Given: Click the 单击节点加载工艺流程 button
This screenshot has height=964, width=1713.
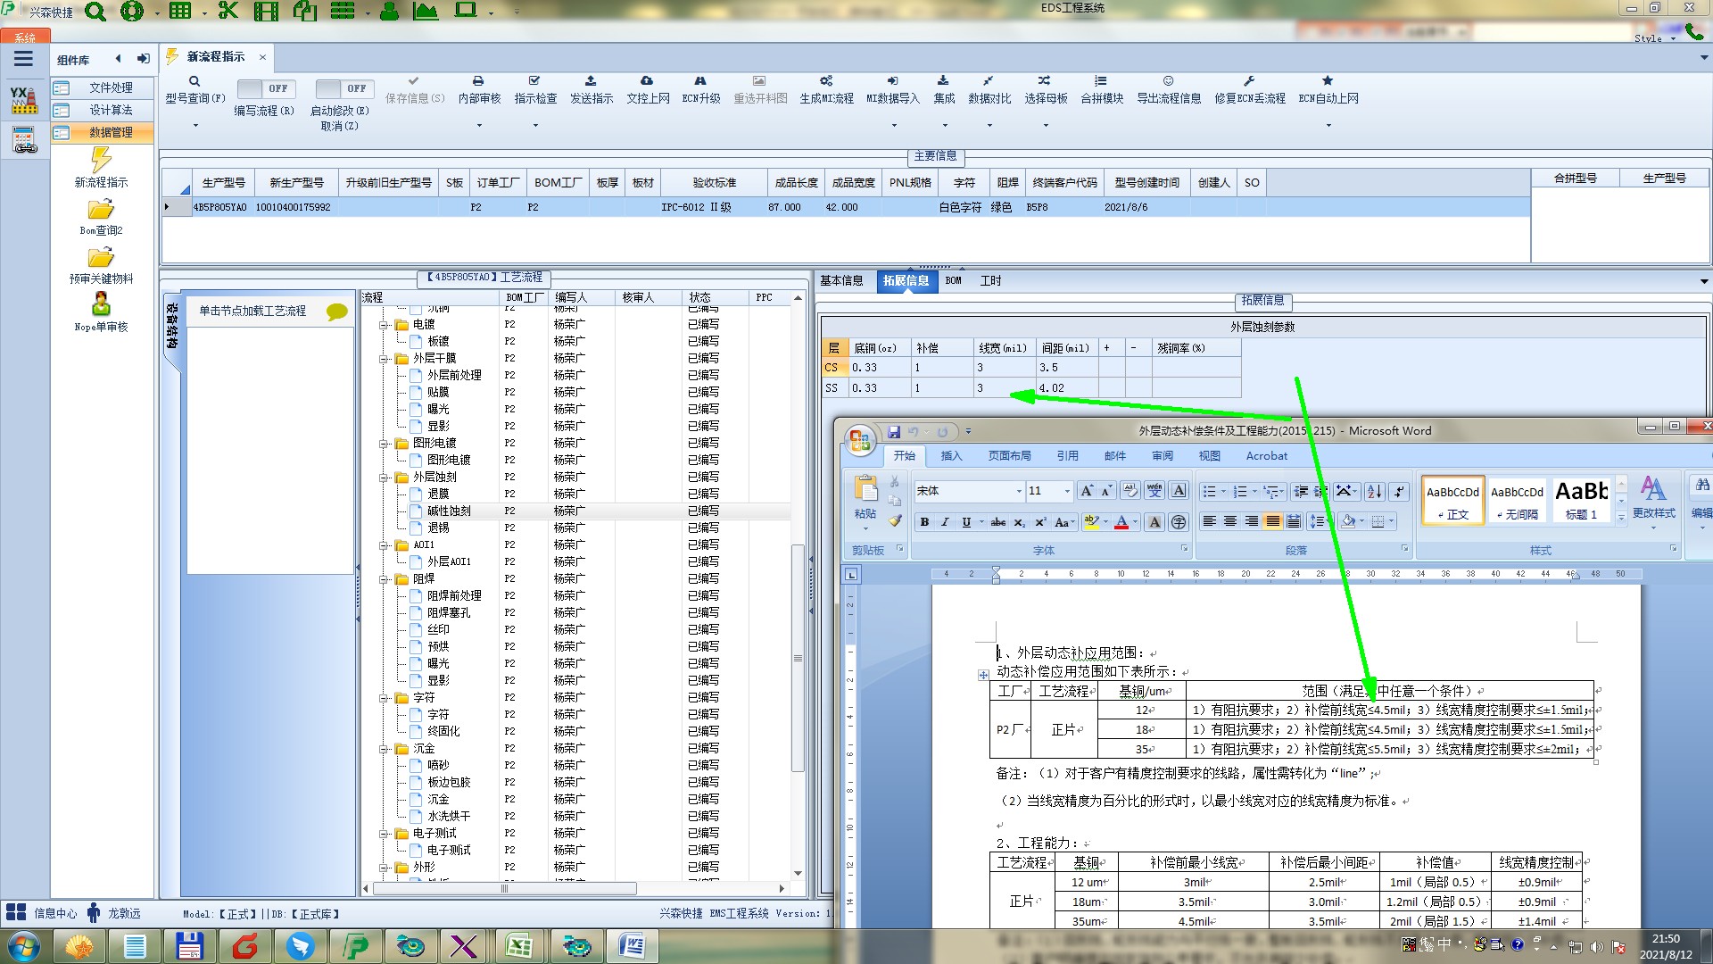Looking at the screenshot, I should tap(252, 311).
